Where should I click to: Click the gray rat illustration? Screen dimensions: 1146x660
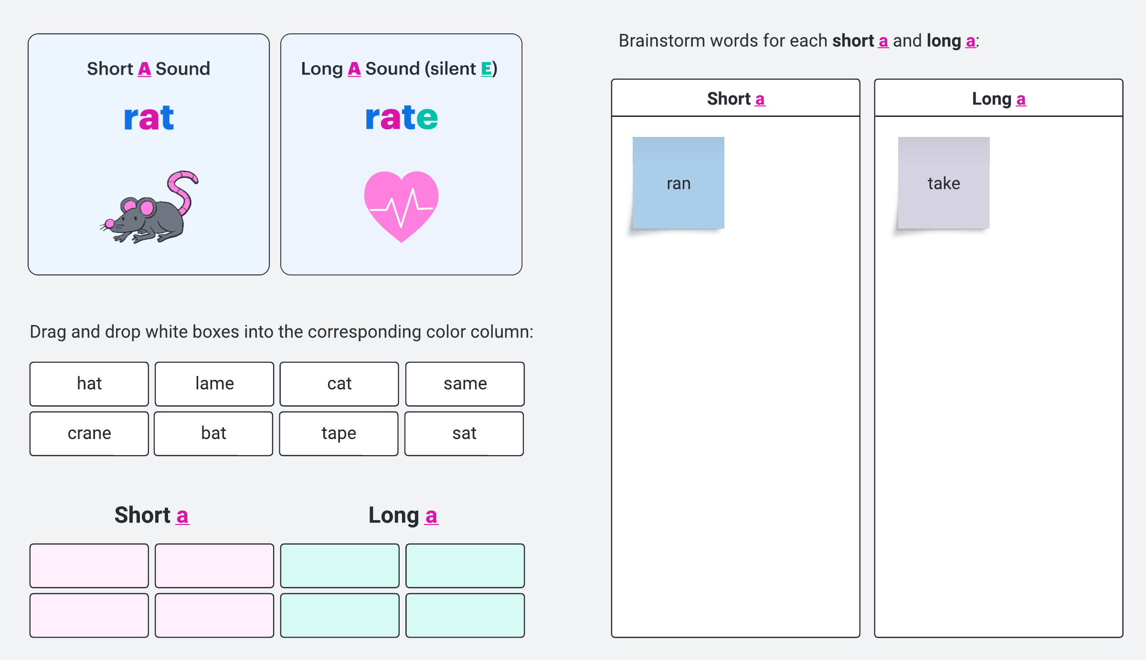pos(149,209)
